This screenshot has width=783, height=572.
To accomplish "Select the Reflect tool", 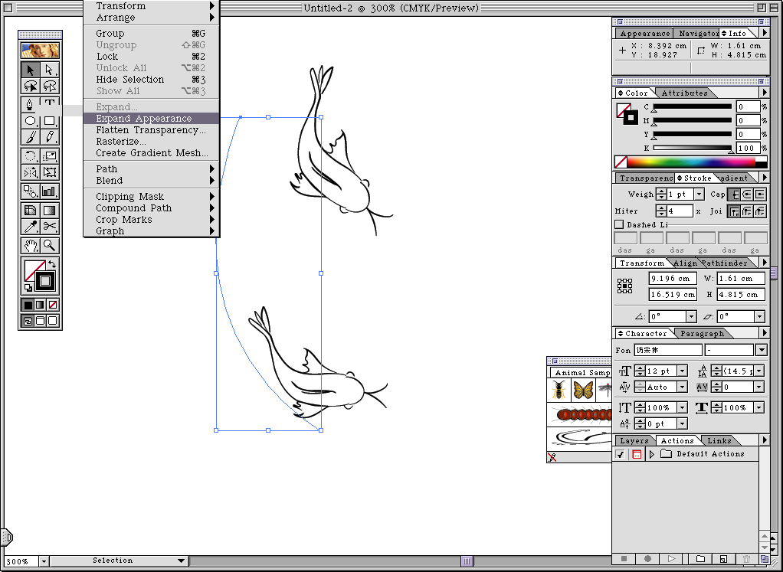I will (x=31, y=172).
